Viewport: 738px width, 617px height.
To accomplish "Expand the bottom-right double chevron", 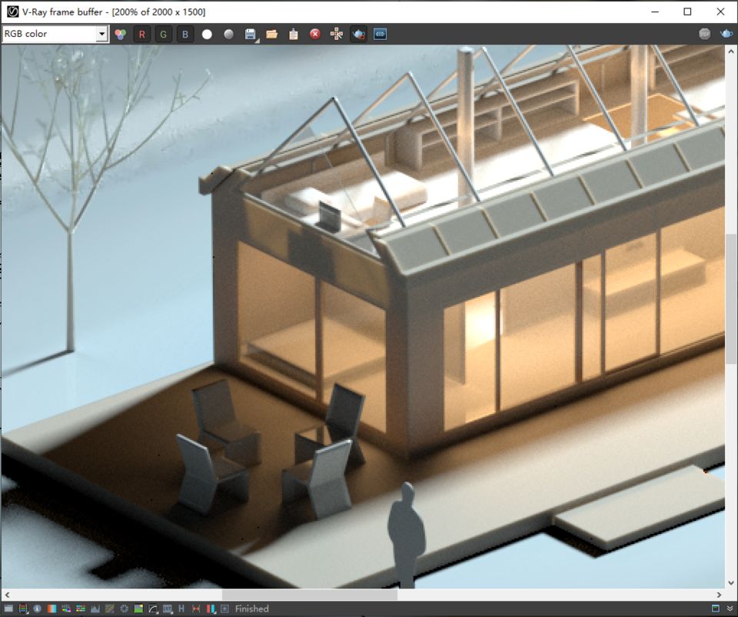I will (x=730, y=609).
